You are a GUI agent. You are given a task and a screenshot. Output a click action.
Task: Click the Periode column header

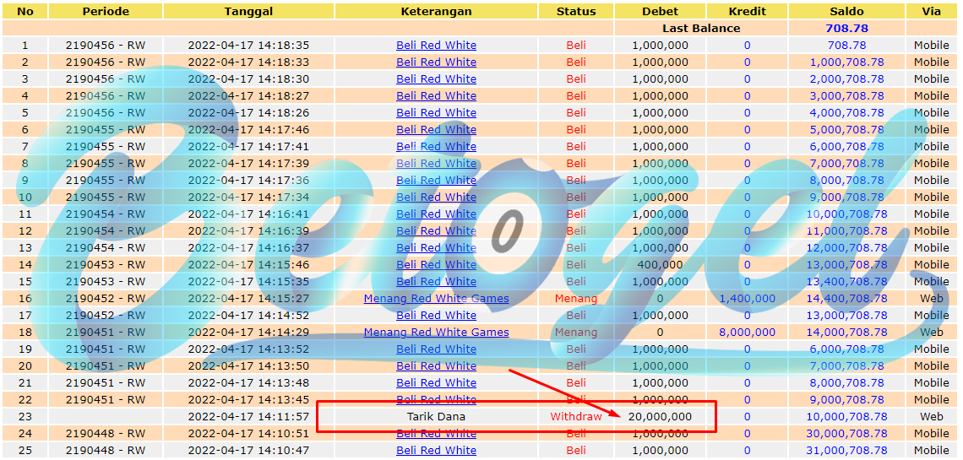click(106, 11)
